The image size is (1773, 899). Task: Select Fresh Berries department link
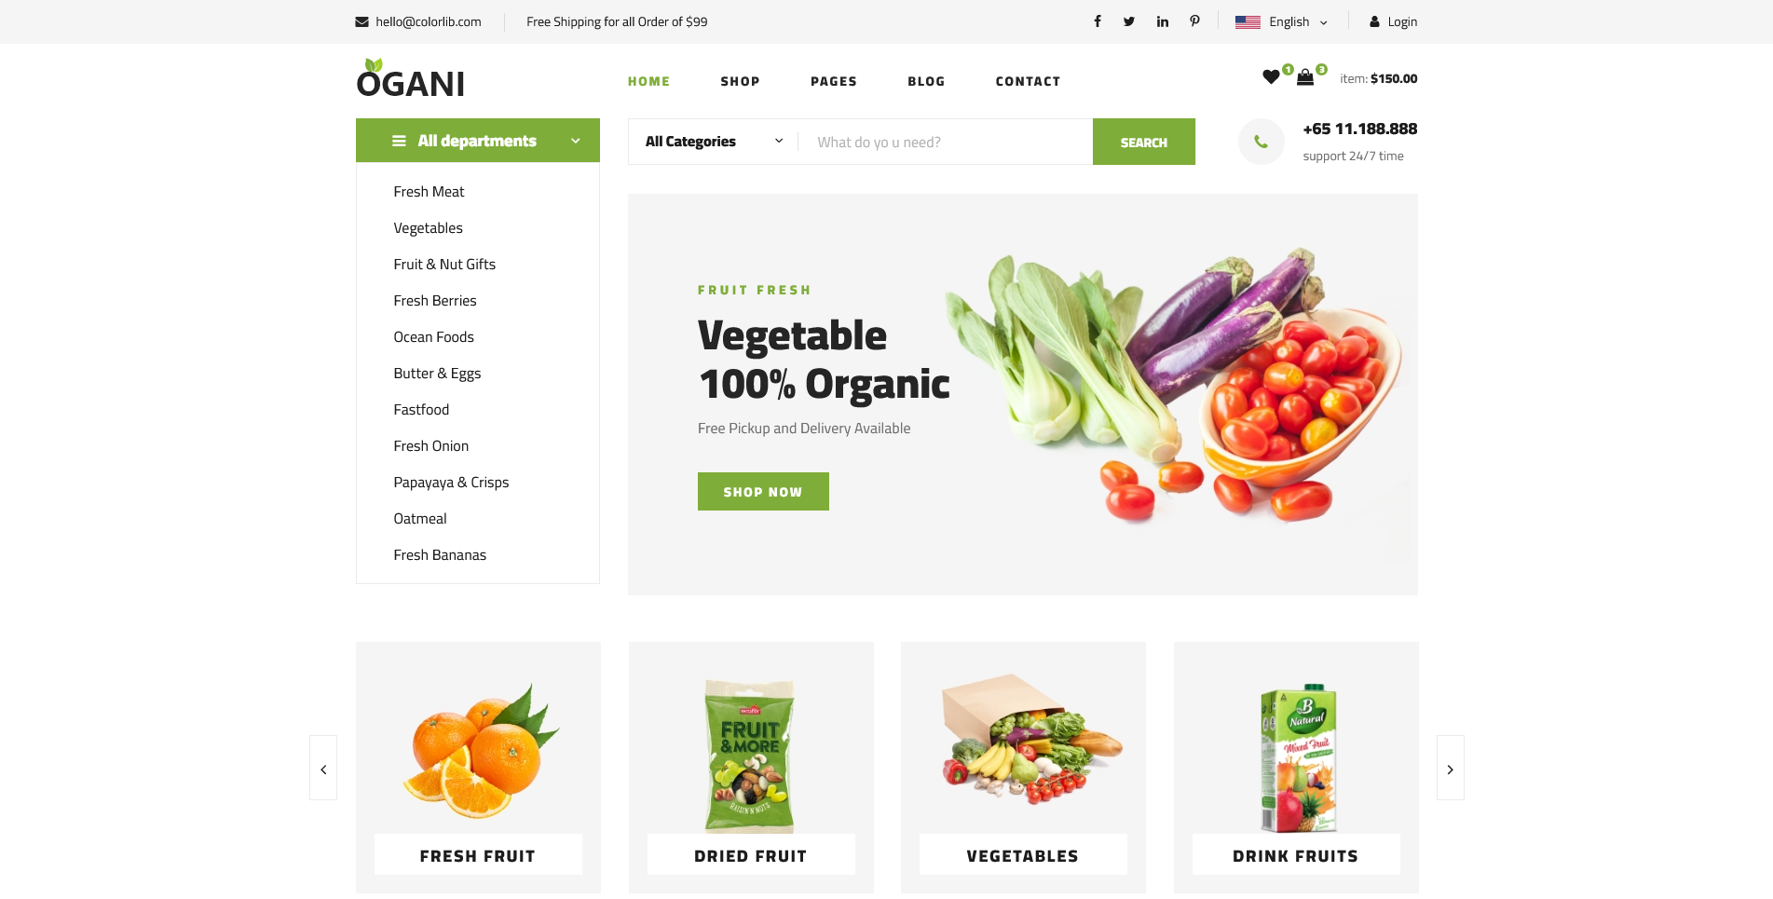point(435,301)
